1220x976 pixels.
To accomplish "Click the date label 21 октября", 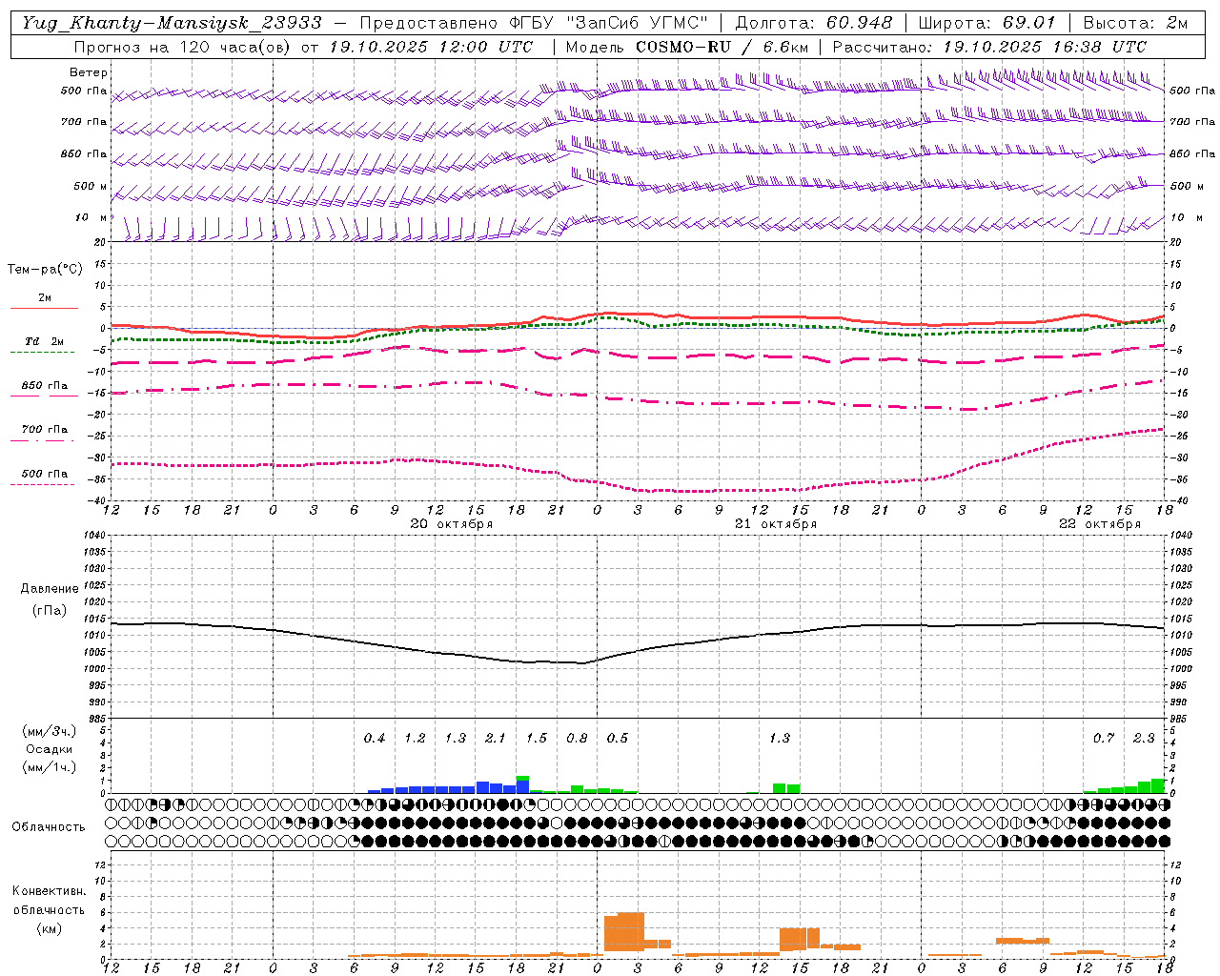I will click(776, 524).
